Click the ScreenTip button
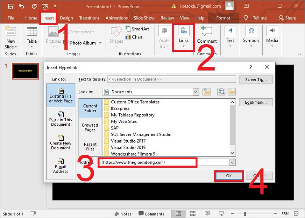 pos(256,80)
